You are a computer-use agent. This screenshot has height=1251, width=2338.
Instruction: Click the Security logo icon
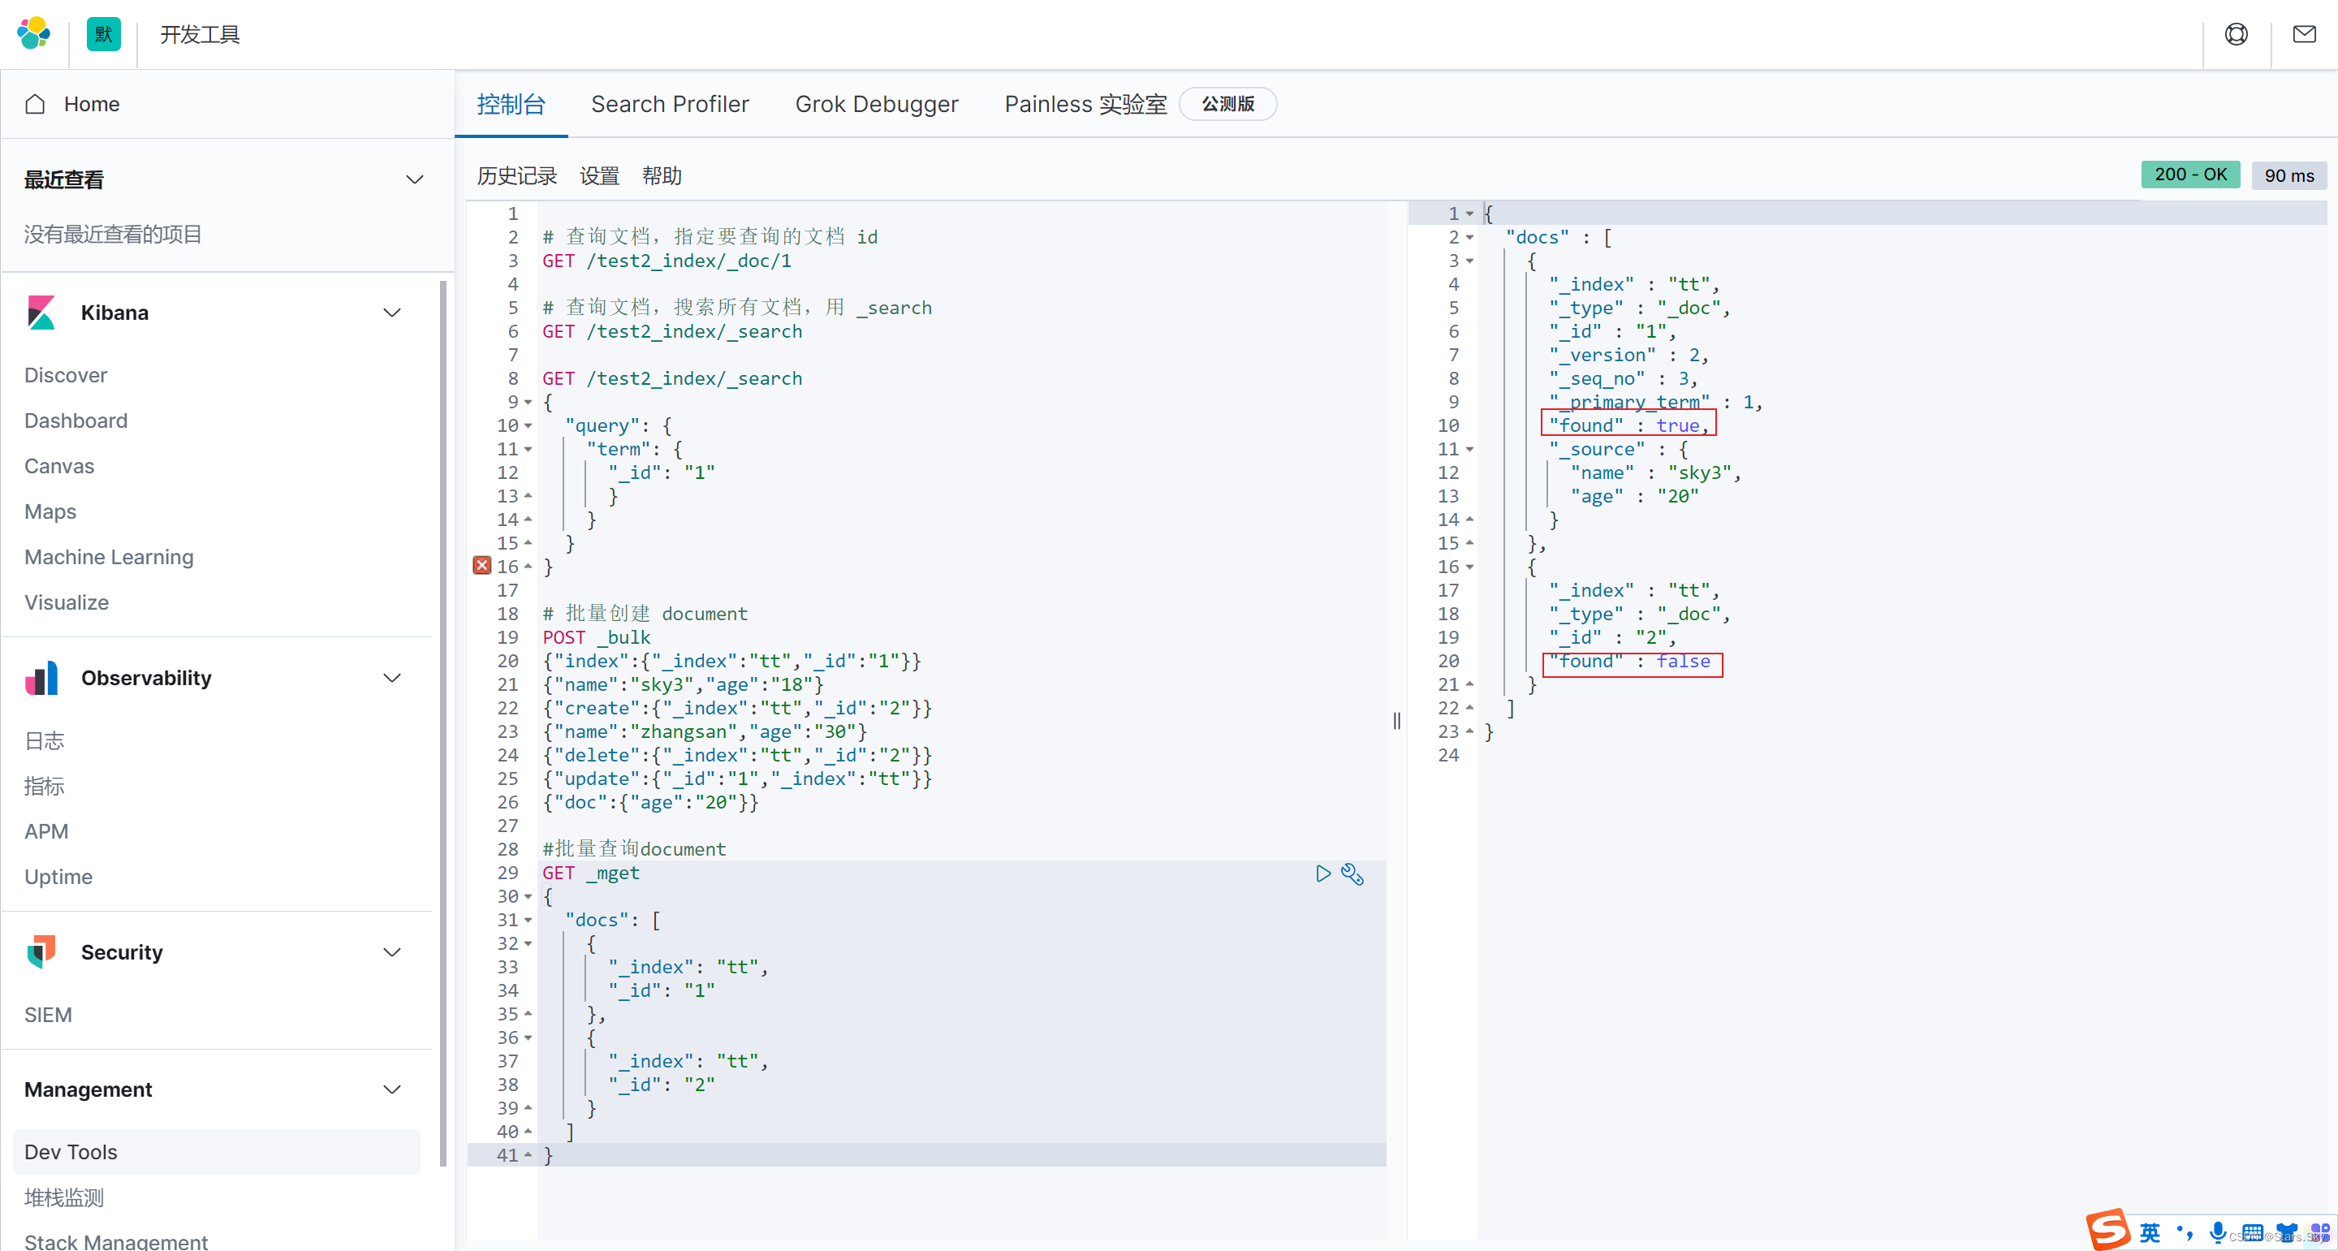41,951
